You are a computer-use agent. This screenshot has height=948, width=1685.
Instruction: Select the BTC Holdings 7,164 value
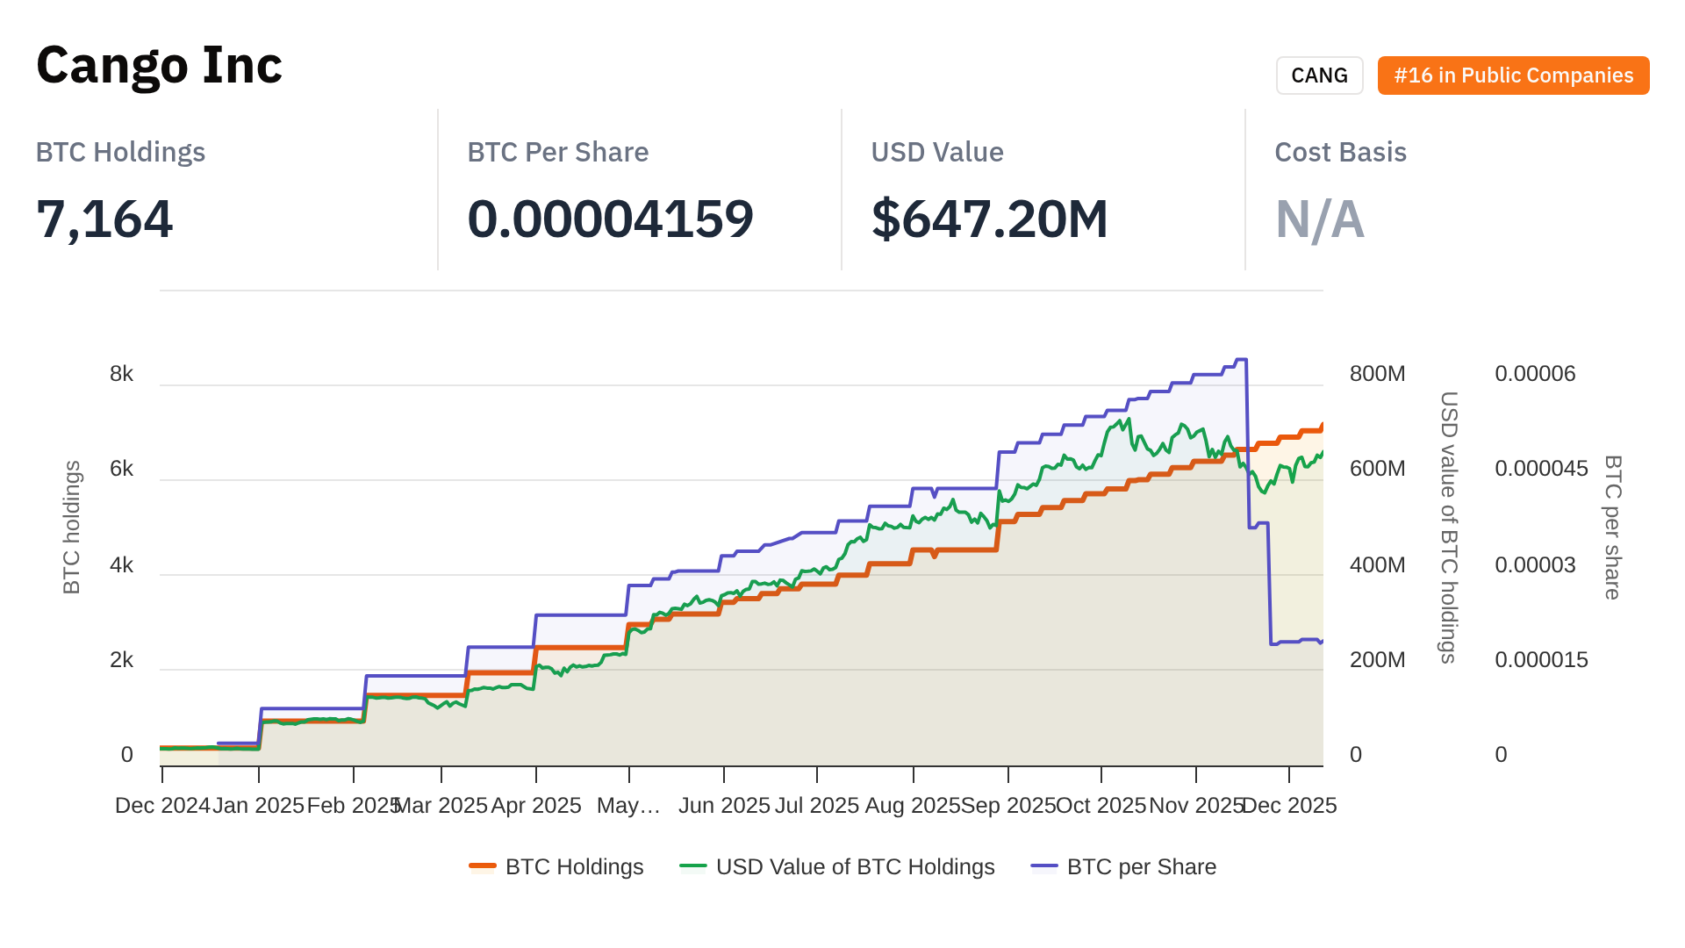(104, 219)
